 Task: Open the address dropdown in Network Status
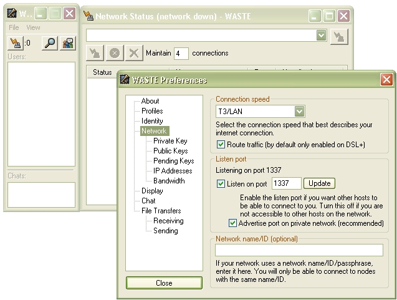(x=322, y=35)
